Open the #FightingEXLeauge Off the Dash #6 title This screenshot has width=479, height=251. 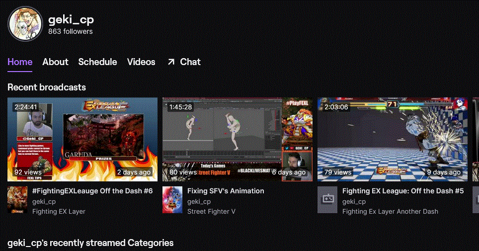click(x=92, y=191)
